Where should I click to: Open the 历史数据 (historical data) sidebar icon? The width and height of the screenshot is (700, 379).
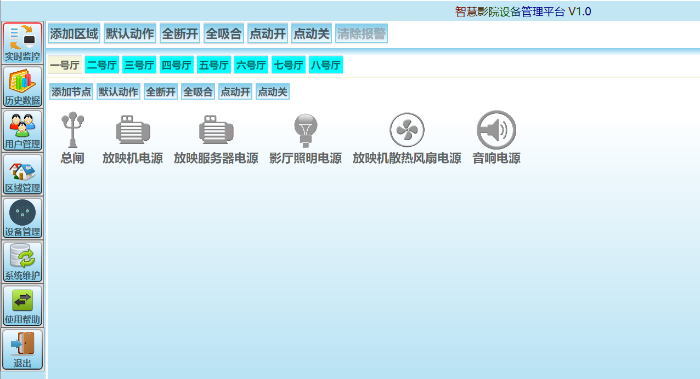(22, 86)
